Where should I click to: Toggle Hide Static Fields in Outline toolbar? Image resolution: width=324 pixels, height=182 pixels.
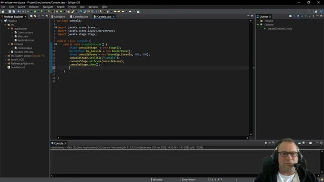click(x=302, y=16)
